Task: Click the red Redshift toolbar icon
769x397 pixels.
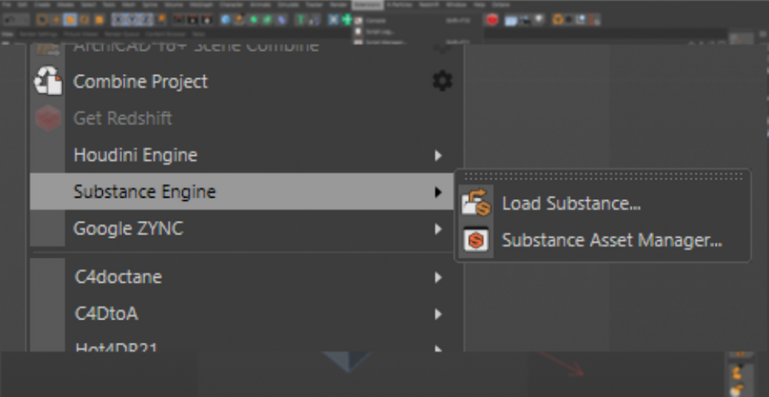Action: point(492,19)
